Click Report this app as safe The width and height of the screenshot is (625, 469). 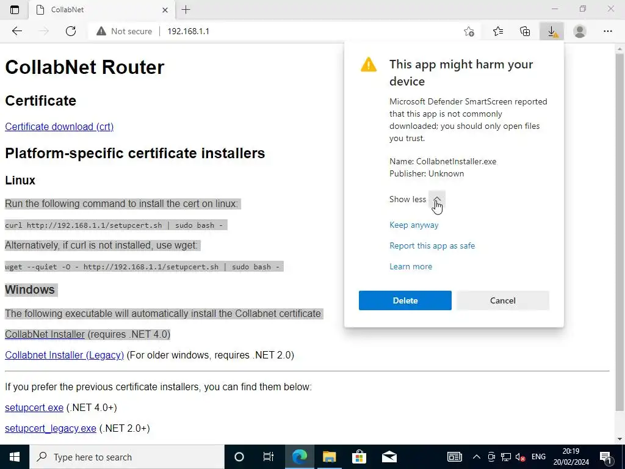(x=432, y=245)
